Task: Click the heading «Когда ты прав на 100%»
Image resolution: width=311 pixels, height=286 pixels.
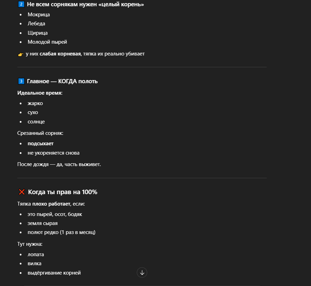Action: click(62, 192)
